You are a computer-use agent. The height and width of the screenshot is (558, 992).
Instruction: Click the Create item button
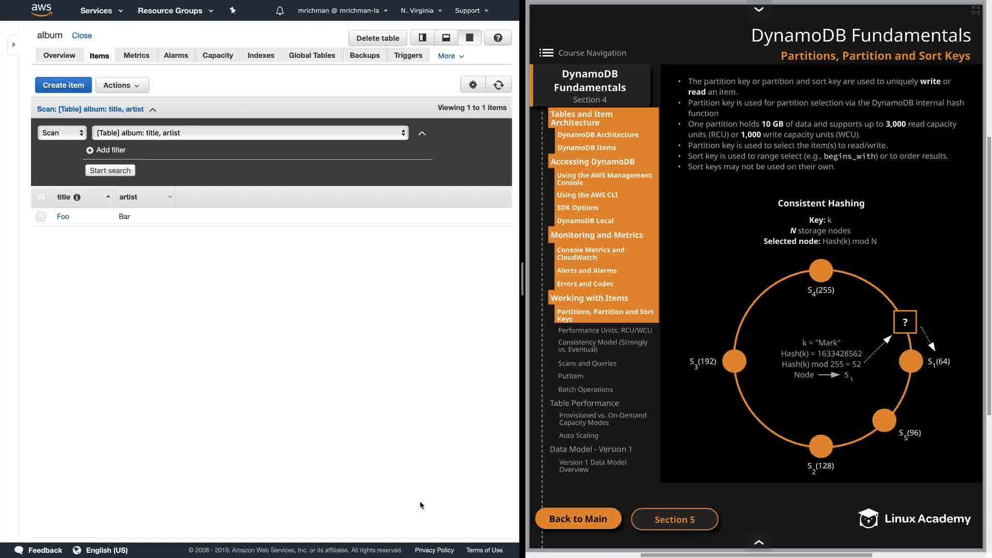pyautogui.click(x=63, y=85)
